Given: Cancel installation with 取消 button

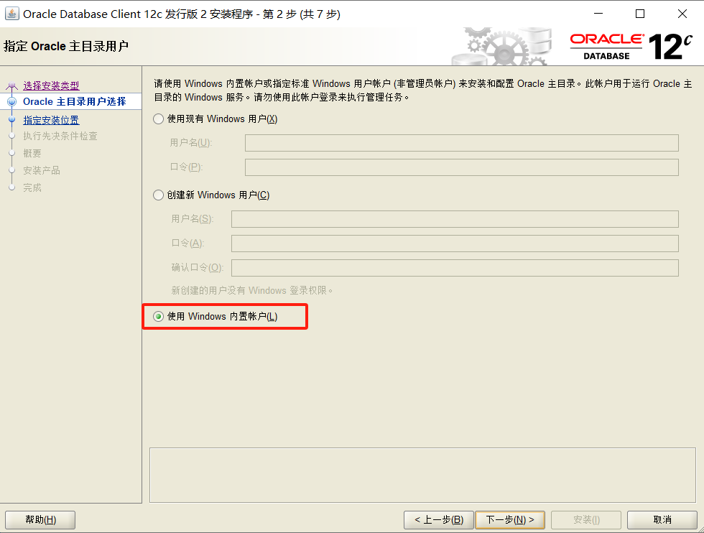Looking at the screenshot, I should click(662, 520).
